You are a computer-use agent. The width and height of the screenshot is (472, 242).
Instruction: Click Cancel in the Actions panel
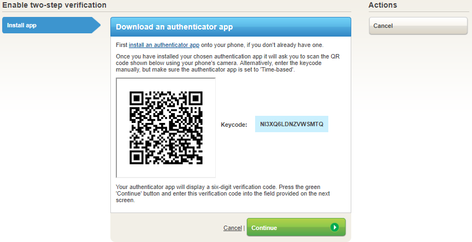click(x=418, y=26)
